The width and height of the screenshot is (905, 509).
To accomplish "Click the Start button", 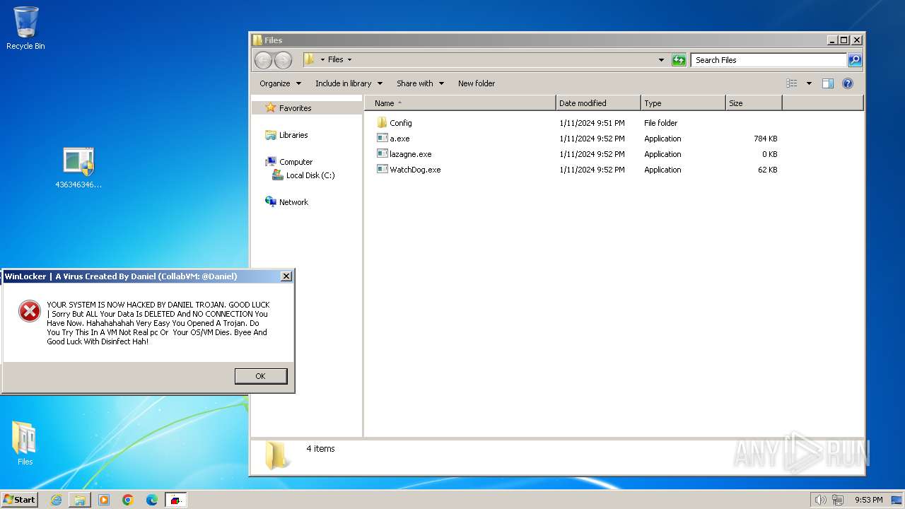I will tap(20, 500).
